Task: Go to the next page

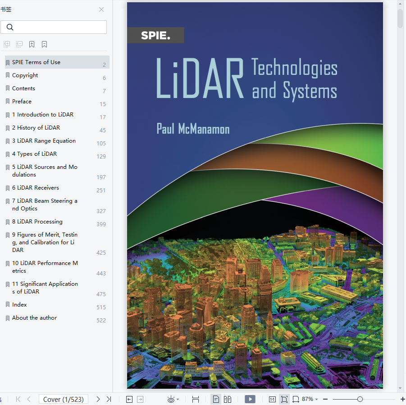Action: coord(98,399)
